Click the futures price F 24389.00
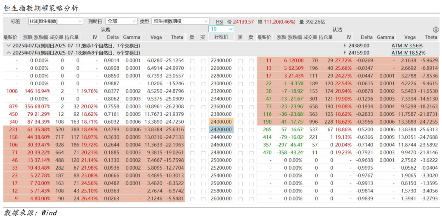 coord(356,46)
